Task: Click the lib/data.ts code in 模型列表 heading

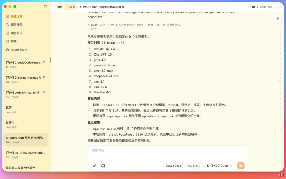Action: click(113, 43)
